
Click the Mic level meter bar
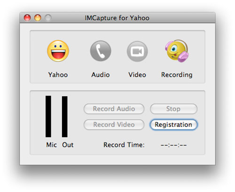(x=48, y=117)
